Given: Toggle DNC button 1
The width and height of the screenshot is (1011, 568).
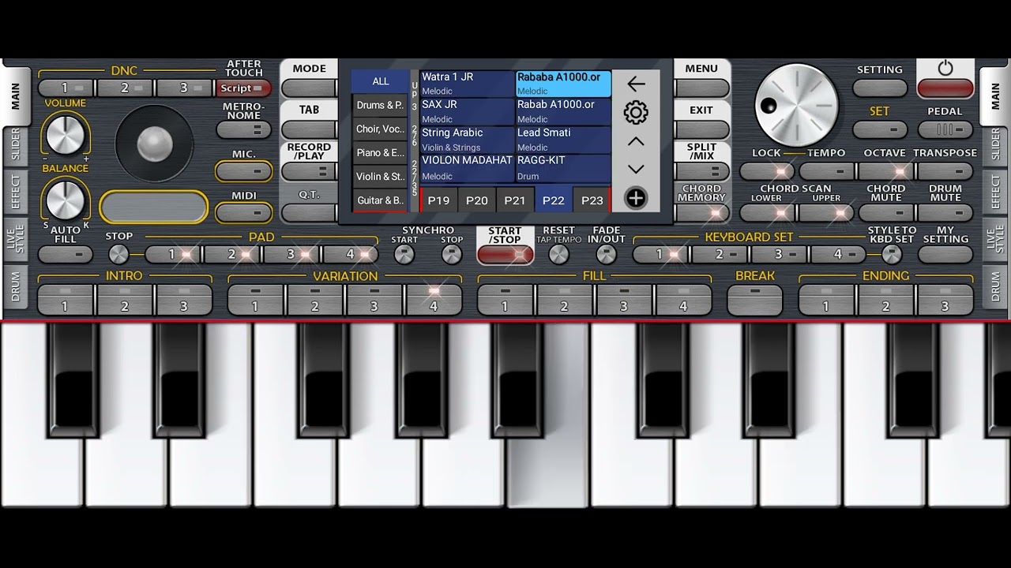Looking at the screenshot, I should (66, 88).
